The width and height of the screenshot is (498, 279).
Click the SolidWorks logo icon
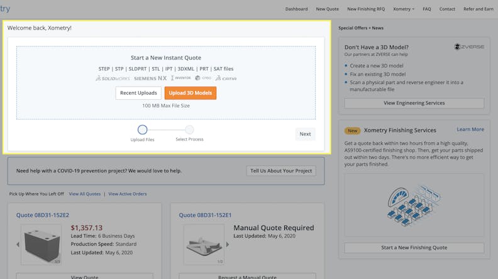point(113,78)
